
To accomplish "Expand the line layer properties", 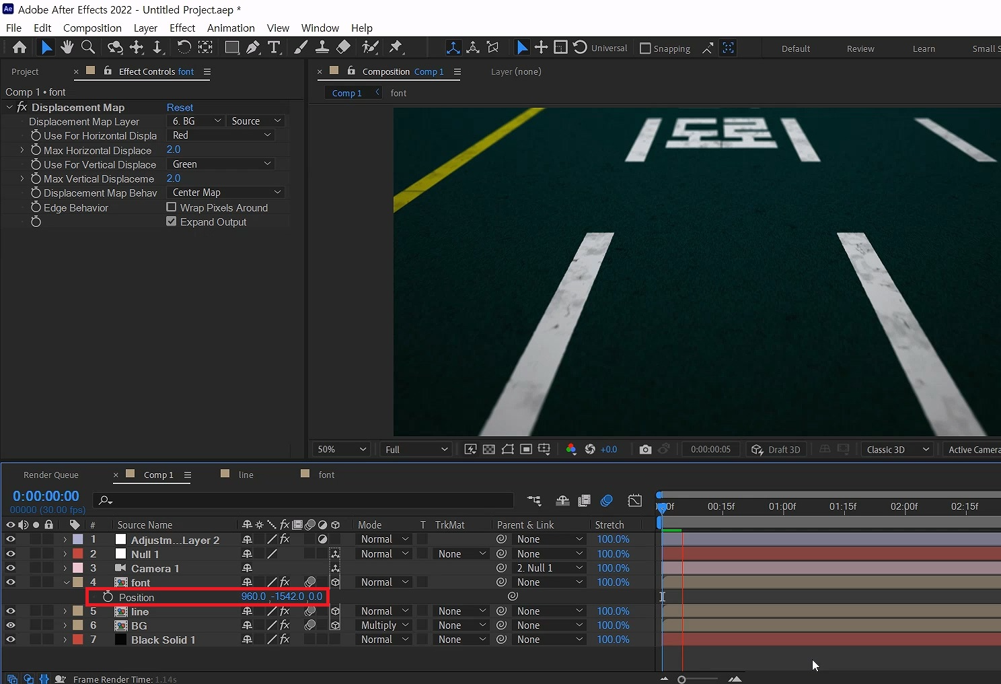I will 65,611.
